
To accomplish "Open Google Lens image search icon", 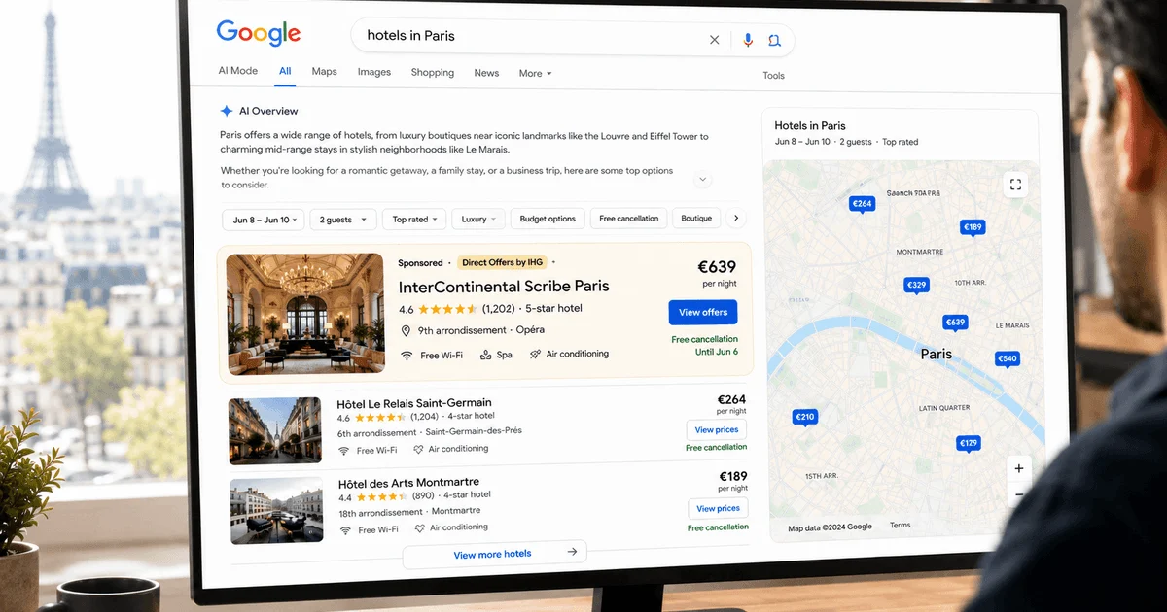I will (x=774, y=40).
